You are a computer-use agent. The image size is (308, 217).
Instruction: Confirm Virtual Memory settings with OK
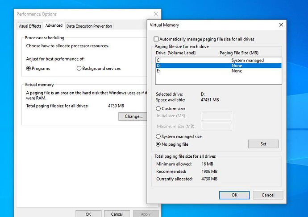234,195
